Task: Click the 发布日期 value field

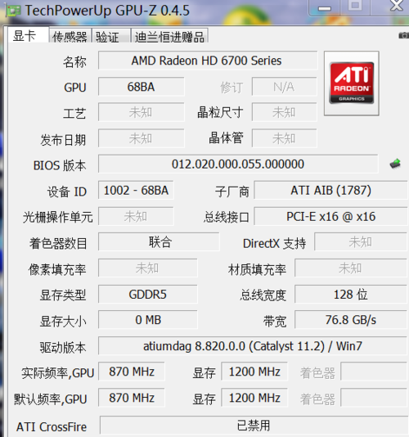Action: click(x=141, y=138)
